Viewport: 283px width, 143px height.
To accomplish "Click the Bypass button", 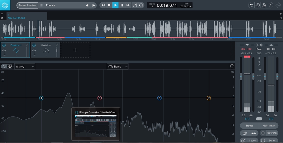I will coord(249,126).
